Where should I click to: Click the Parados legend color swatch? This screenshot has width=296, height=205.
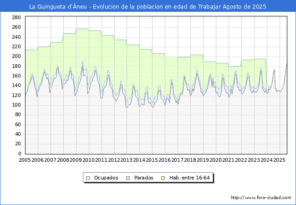tap(128, 178)
